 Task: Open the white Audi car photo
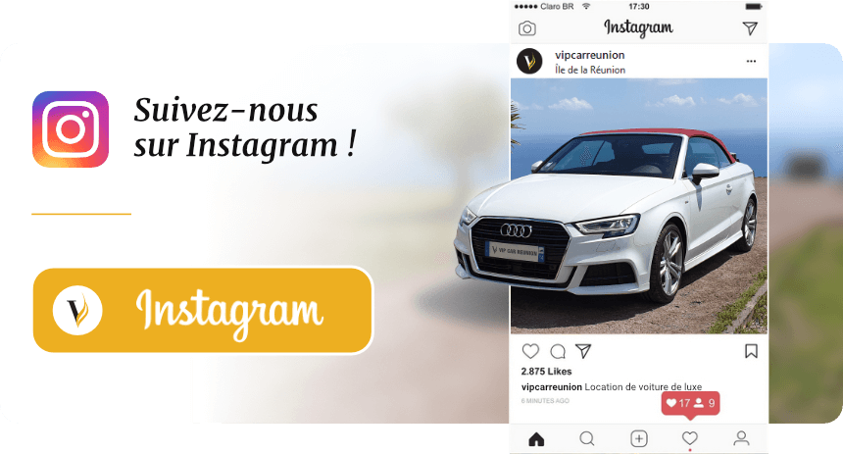[639, 206]
